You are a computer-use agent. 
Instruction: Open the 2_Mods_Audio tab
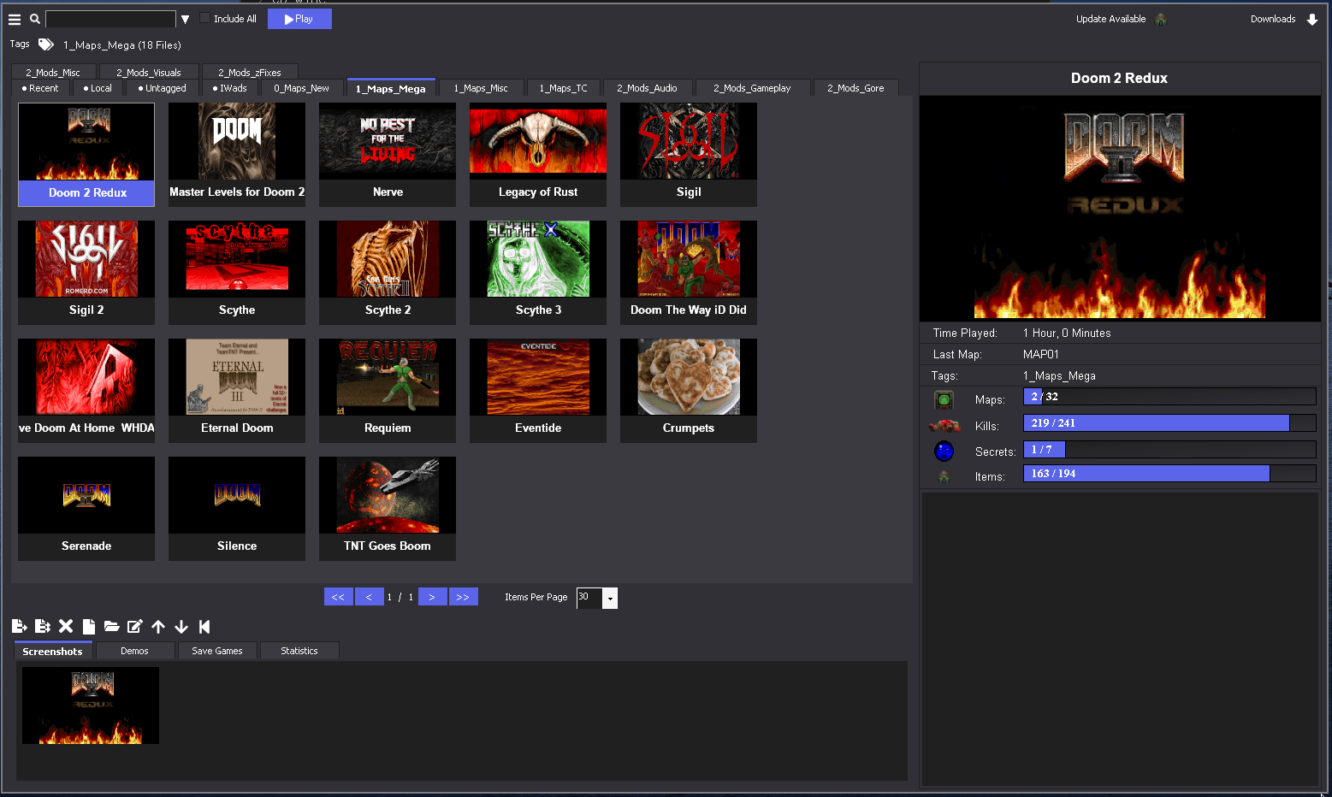click(x=647, y=88)
